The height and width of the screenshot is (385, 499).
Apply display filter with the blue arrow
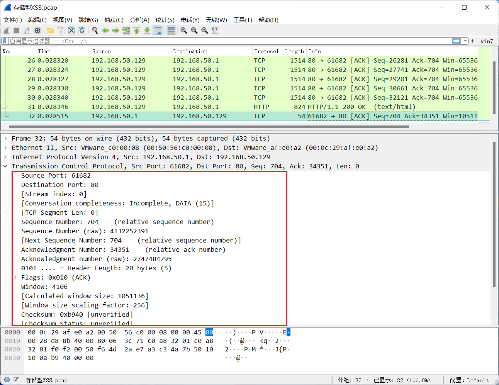coord(457,41)
